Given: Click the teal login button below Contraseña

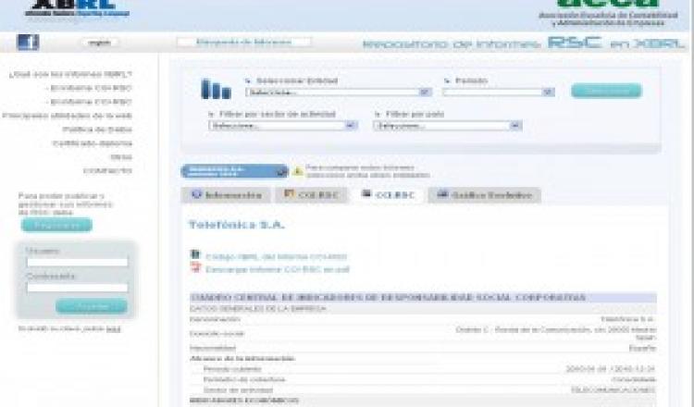Looking at the screenshot, I should tap(92, 306).
